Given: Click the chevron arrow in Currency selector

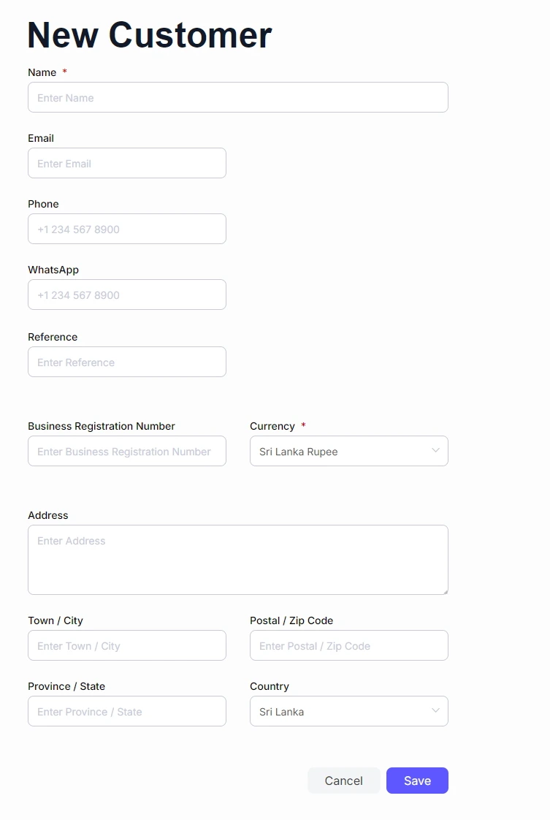Looking at the screenshot, I should coord(436,450).
